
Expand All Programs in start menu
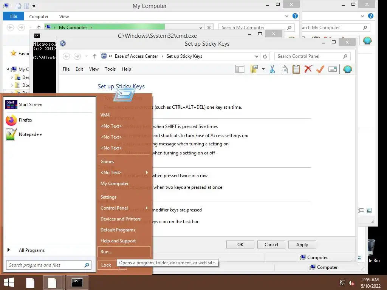click(49, 250)
